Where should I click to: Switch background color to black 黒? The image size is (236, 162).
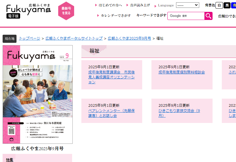click(227, 5)
